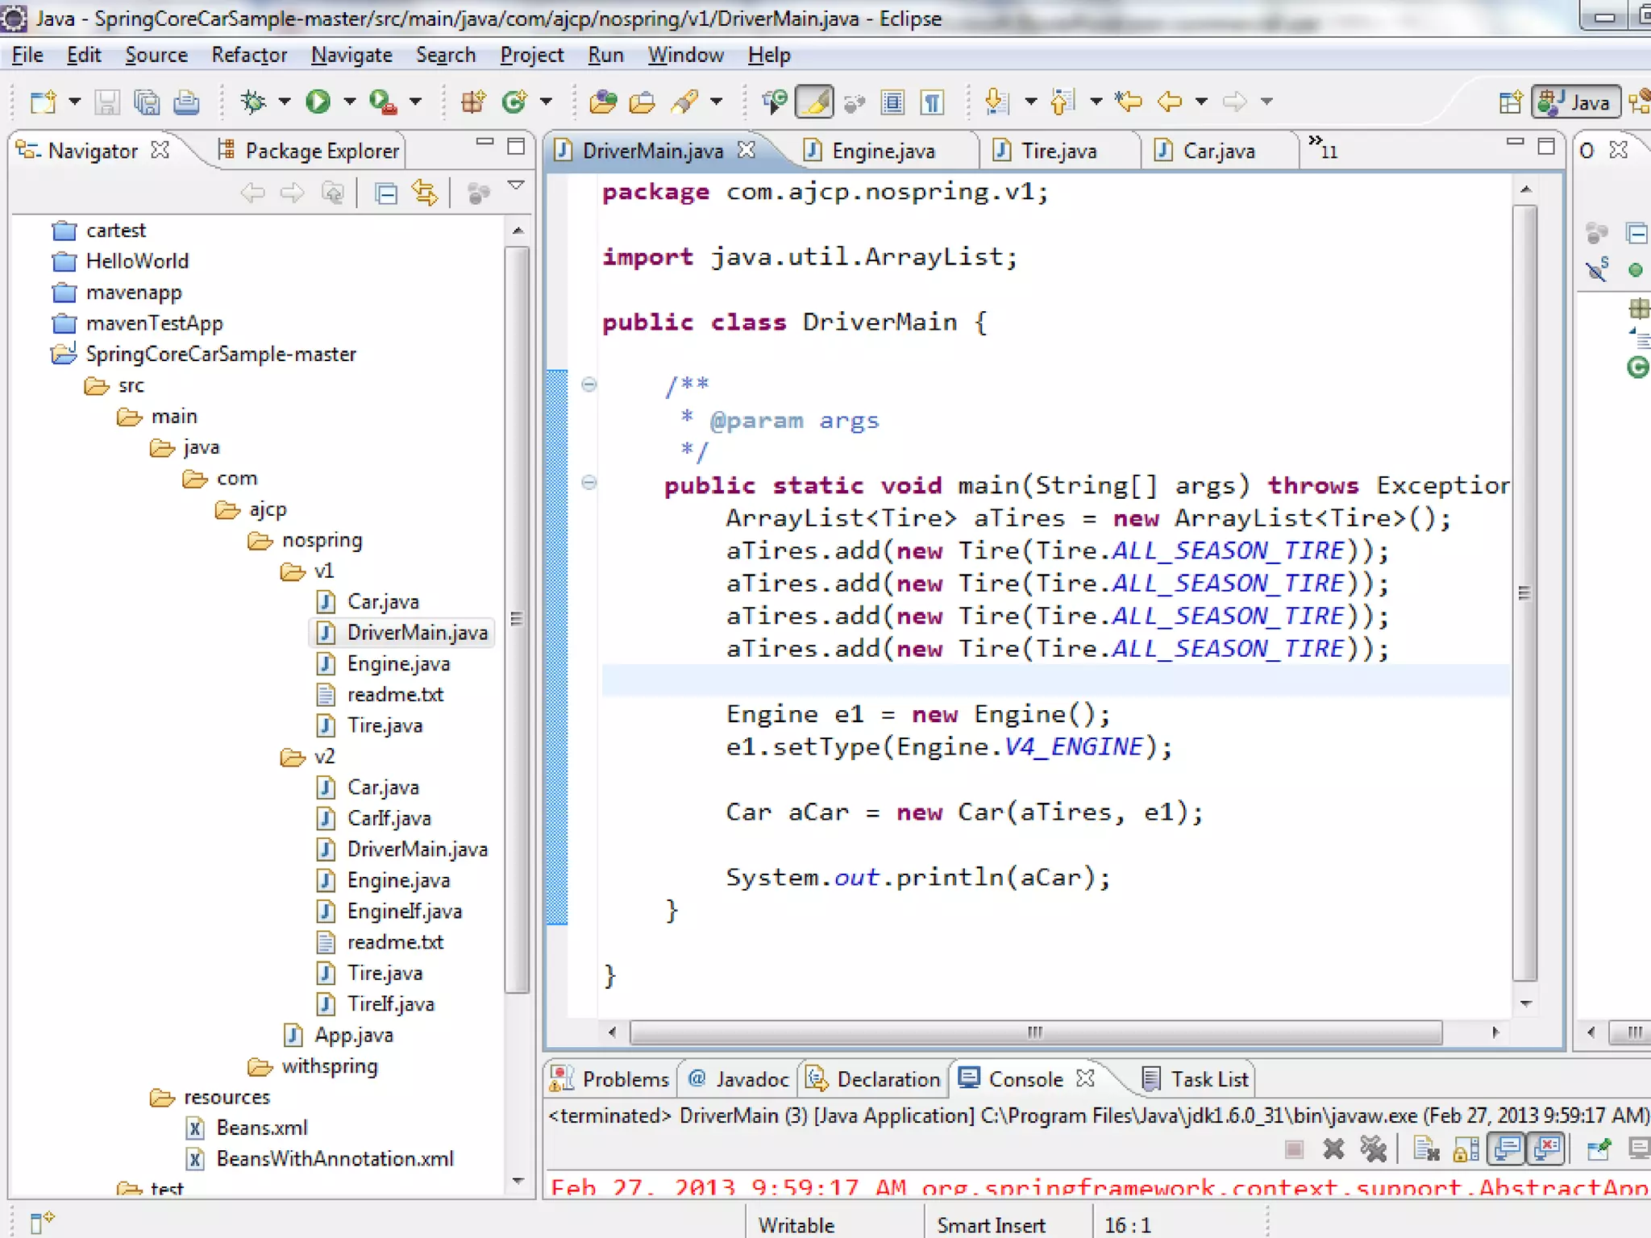Switch to the Tire.java editor tab
The width and height of the screenshot is (1651, 1238).
(x=1057, y=151)
